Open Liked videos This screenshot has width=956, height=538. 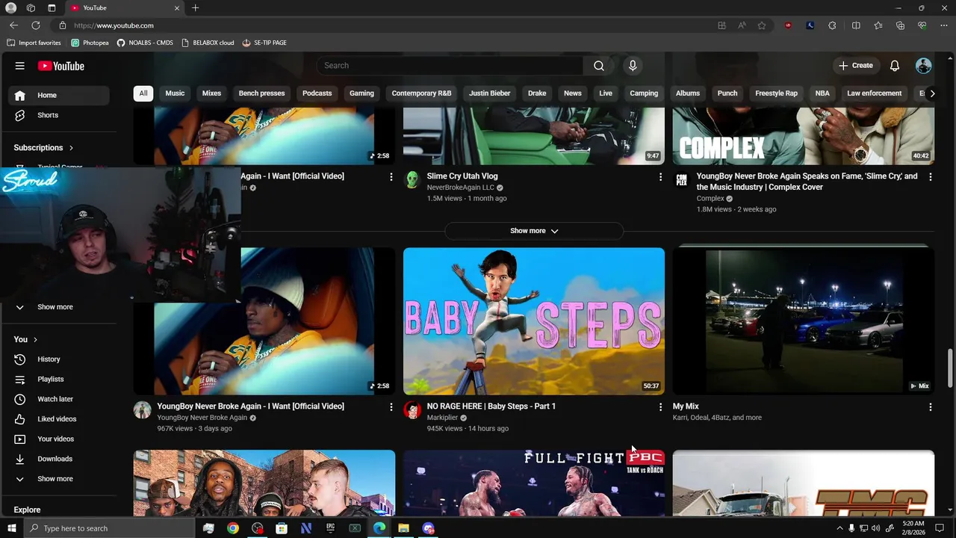click(x=58, y=419)
